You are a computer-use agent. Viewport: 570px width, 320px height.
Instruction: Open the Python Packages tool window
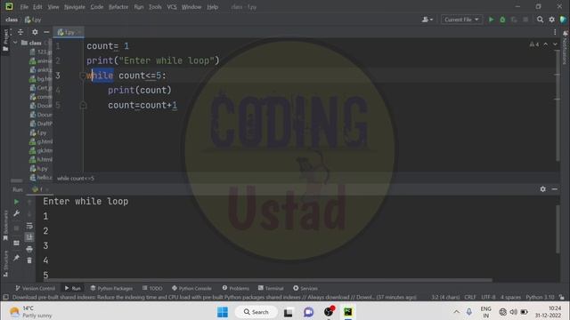coord(111,288)
